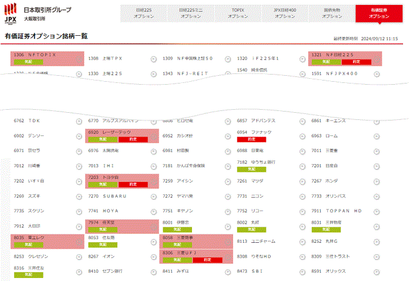Click red 約定 button under 1321 NF日経225

pos(357,62)
